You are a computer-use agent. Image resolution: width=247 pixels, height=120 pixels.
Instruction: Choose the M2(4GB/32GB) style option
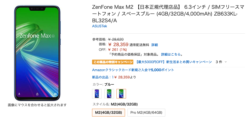[x=109, y=112]
